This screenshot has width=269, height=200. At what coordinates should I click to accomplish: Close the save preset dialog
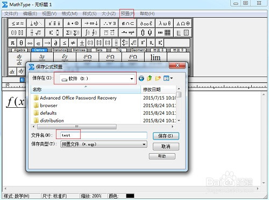(177, 65)
